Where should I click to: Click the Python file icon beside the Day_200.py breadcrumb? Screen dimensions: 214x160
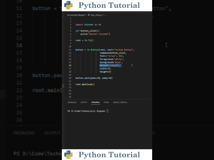(89, 15)
